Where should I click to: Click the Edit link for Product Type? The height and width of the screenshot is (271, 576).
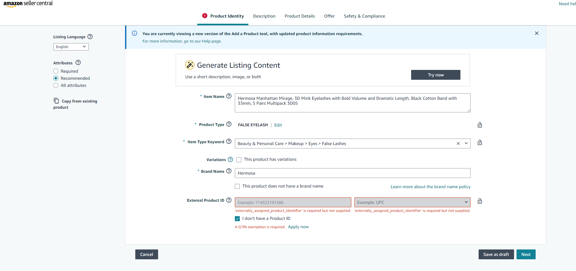(278, 125)
